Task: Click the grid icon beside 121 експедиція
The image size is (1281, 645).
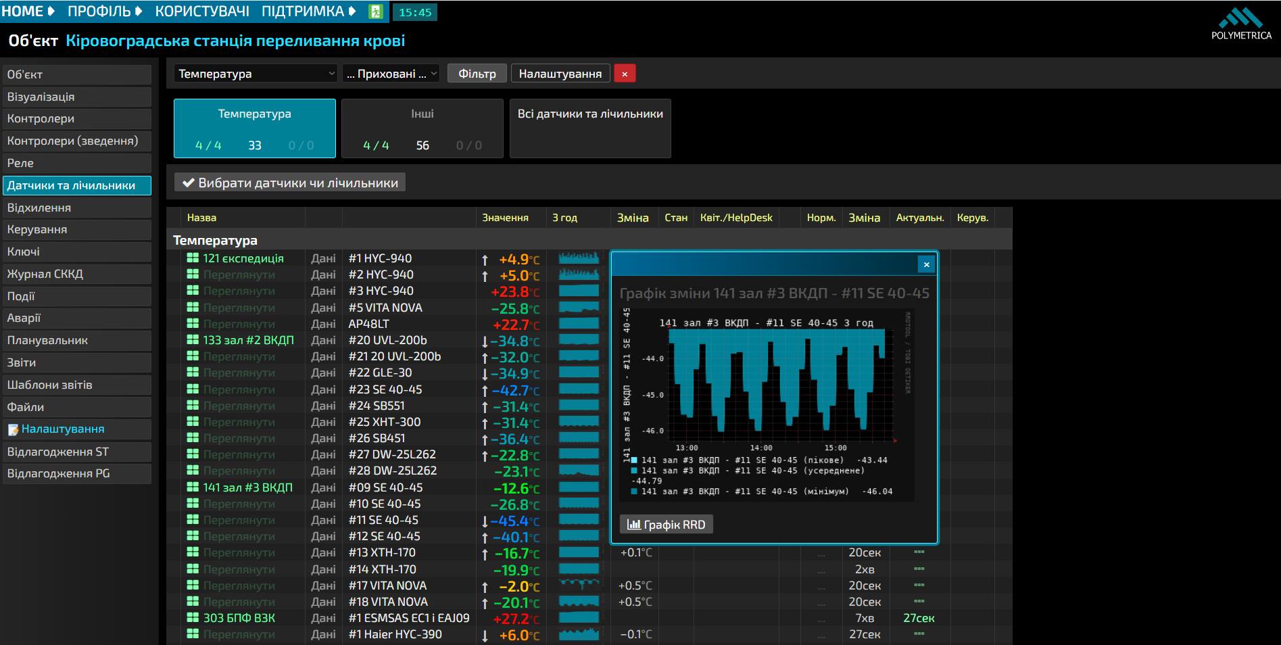Action: pos(193,258)
